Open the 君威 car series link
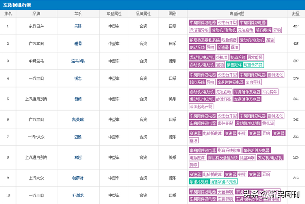This screenshot has width=305, height=204. [x=78, y=99]
